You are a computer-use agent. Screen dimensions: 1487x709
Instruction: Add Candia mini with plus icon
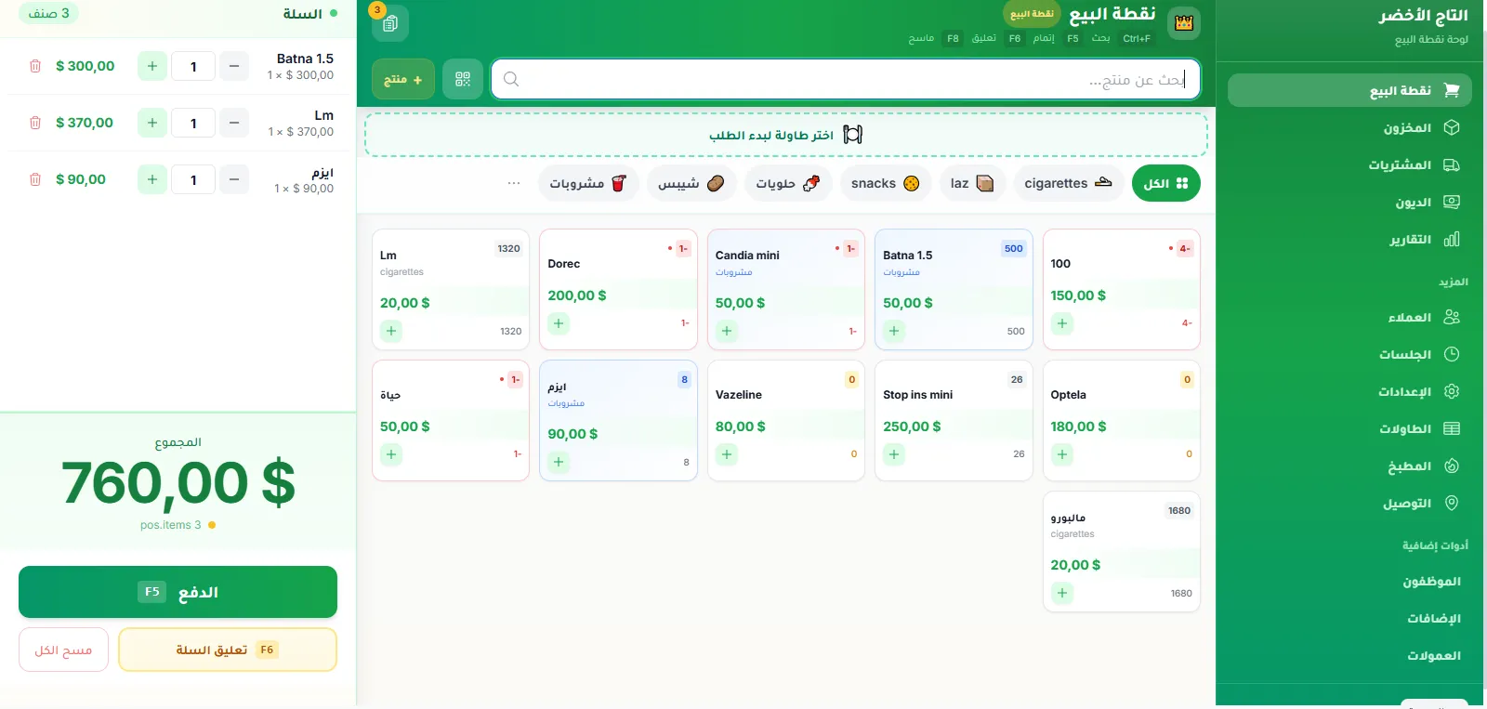[727, 331]
